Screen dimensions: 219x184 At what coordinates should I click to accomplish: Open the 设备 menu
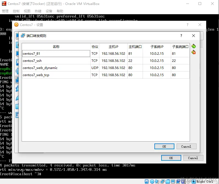tap(49, 11)
